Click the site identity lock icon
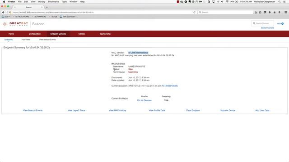 click(x=10, y=12)
